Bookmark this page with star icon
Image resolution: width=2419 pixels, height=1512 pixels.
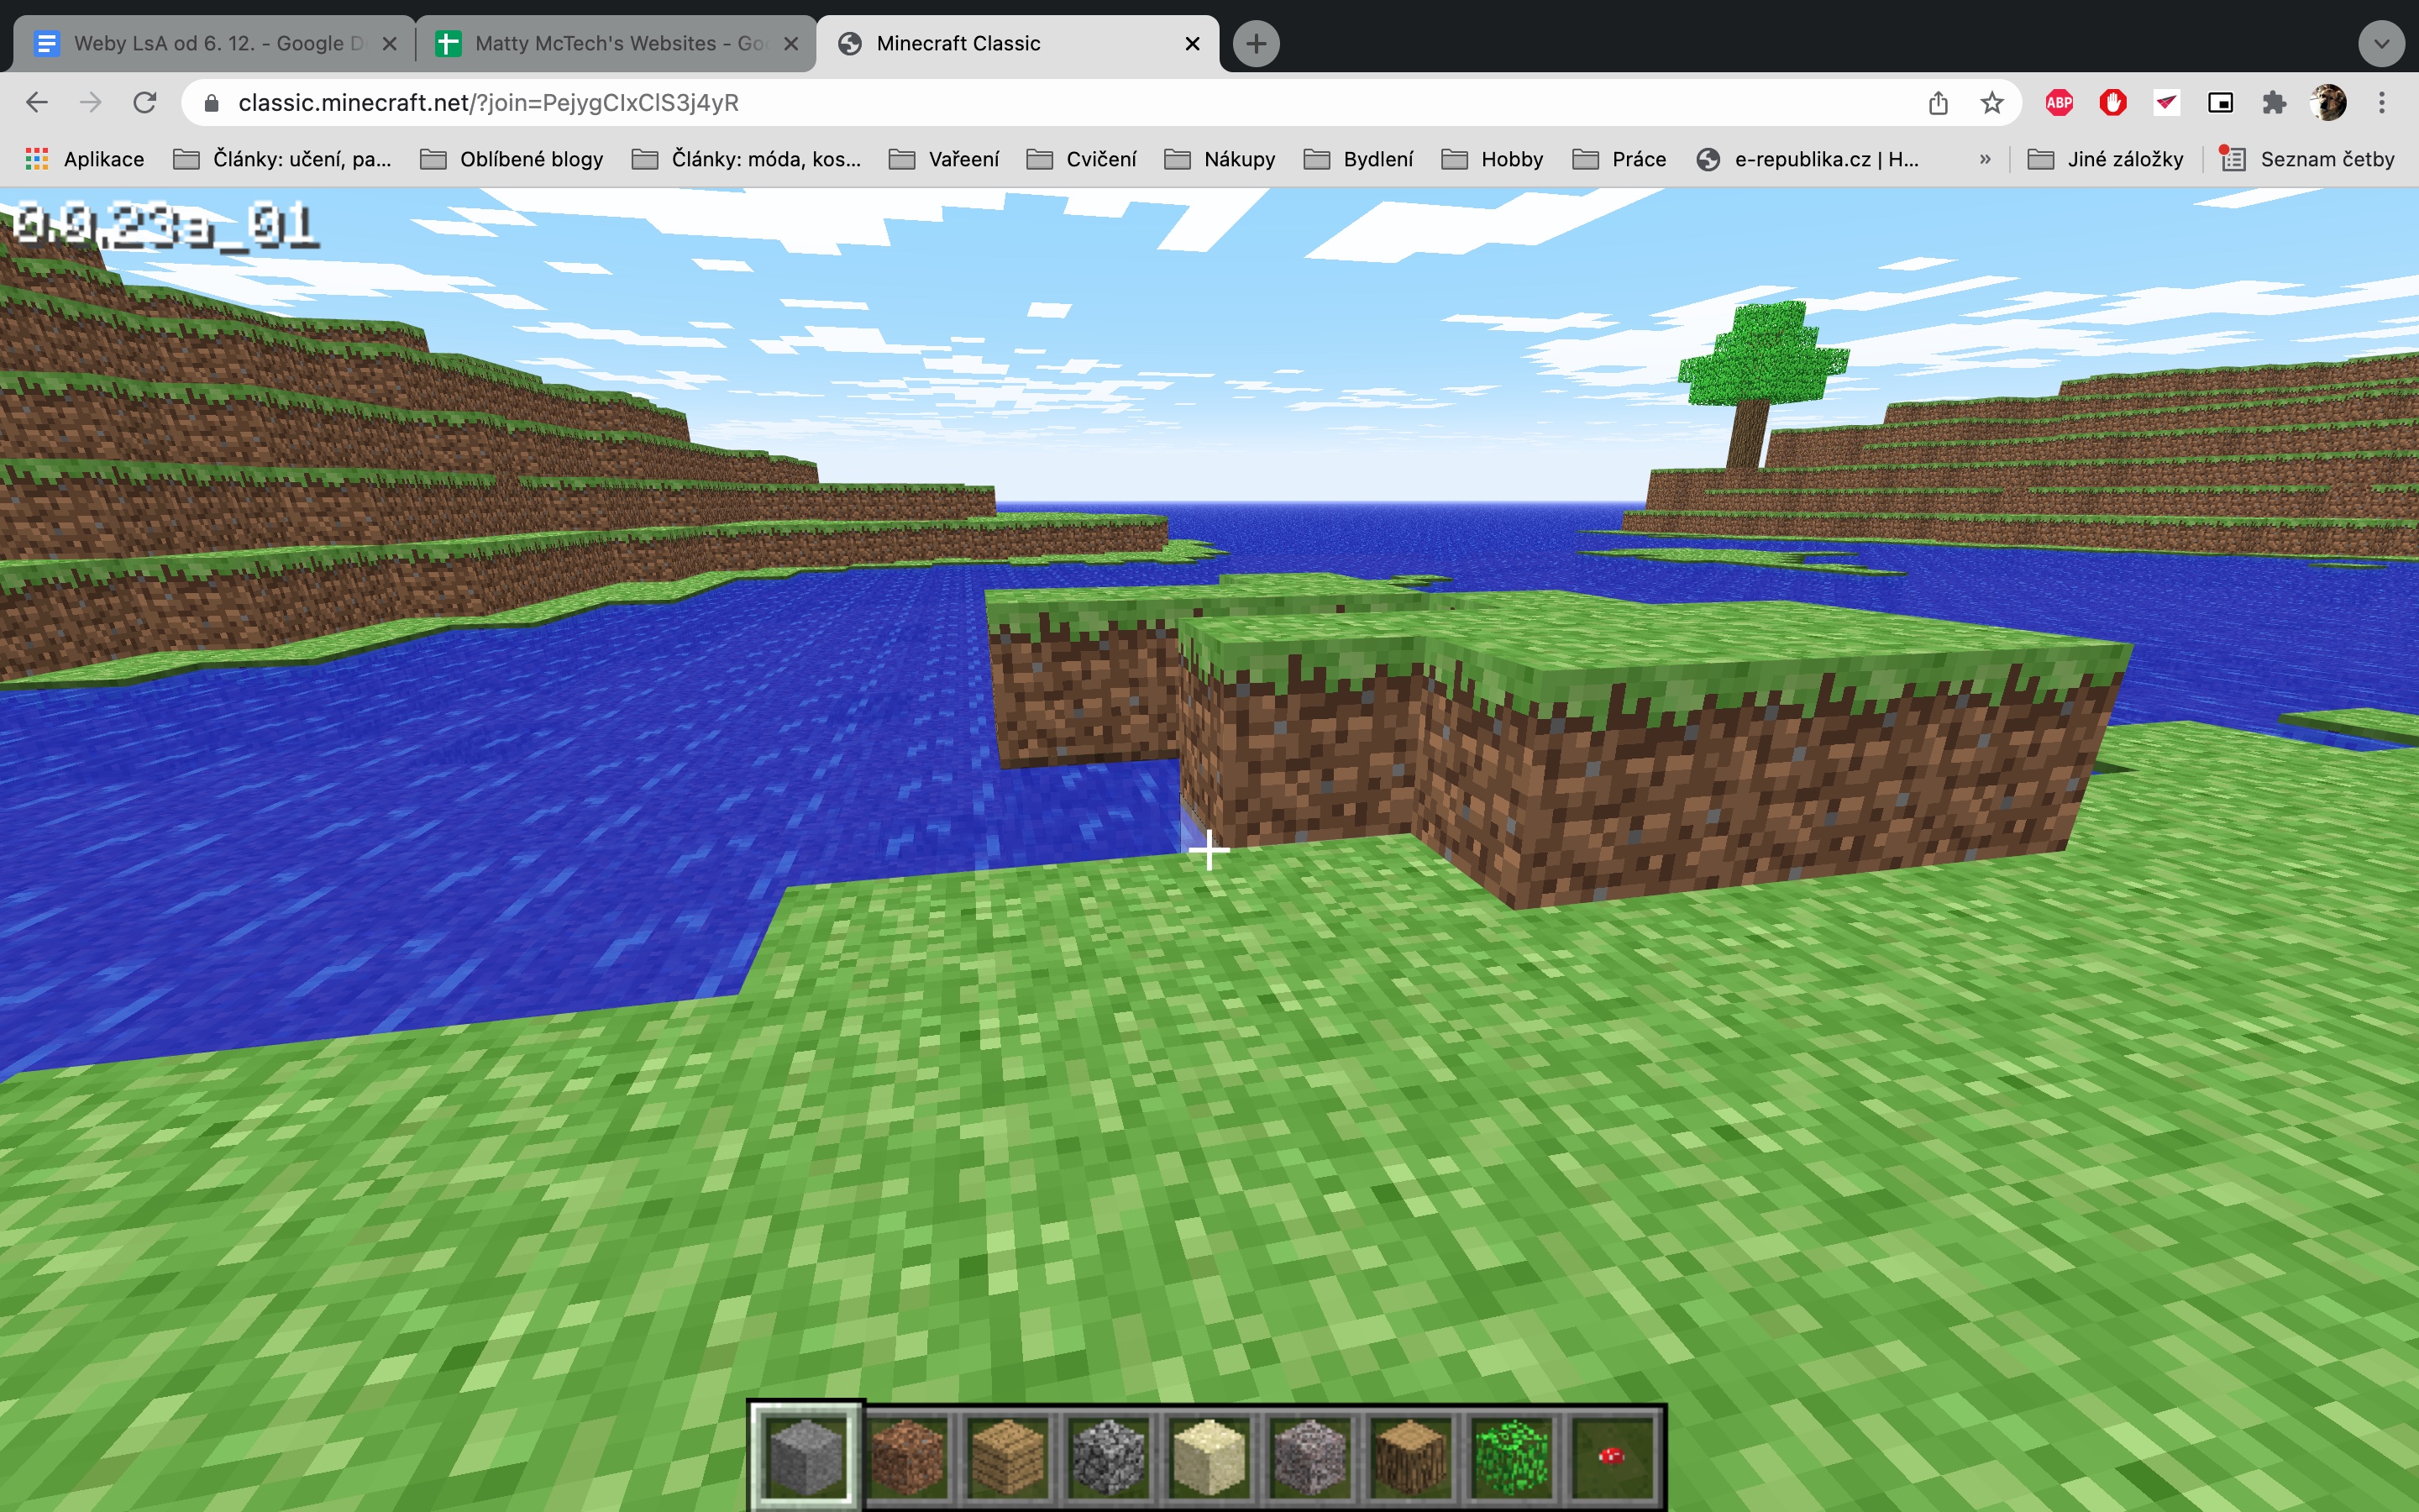[1991, 102]
